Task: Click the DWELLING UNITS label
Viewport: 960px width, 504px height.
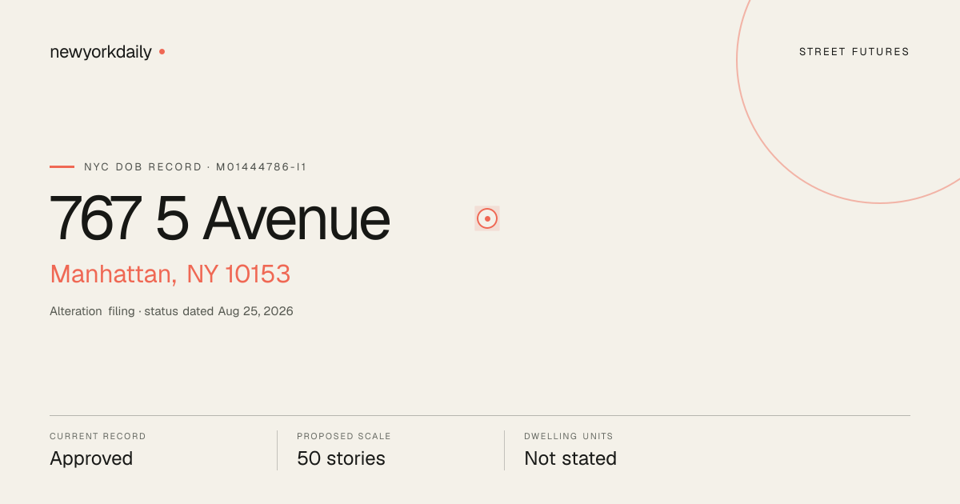Action: pos(569,437)
